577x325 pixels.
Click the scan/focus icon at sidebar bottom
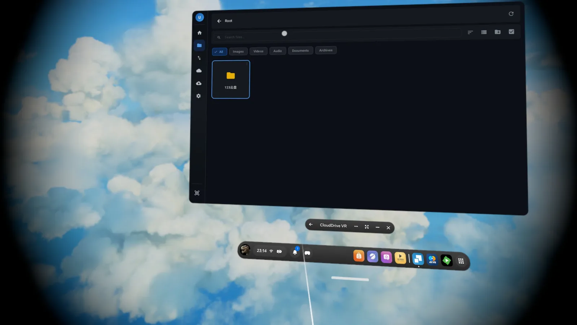coord(197,193)
